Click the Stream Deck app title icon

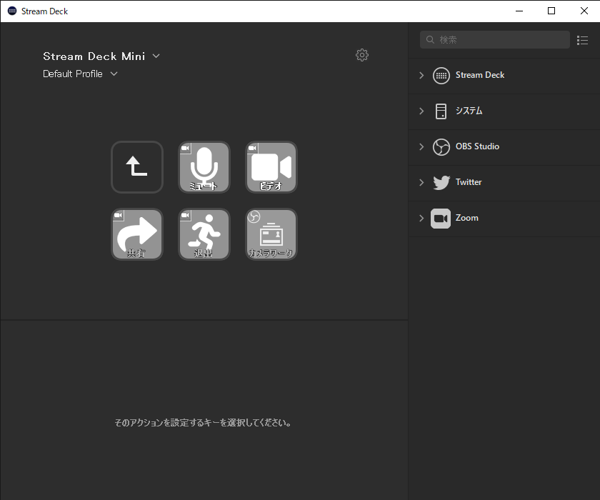click(12, 11)
